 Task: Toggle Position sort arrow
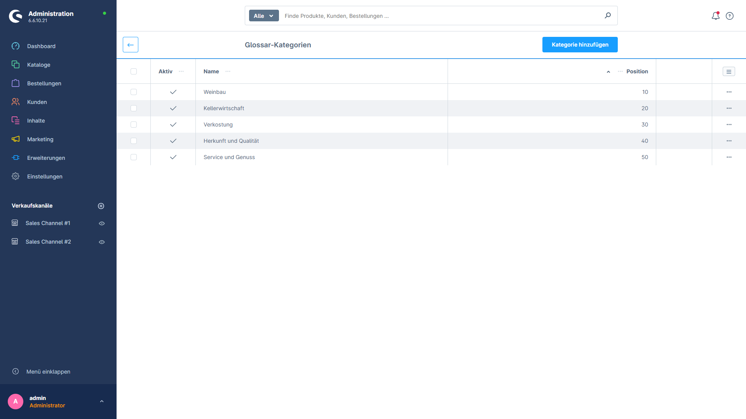coord(608,72)
